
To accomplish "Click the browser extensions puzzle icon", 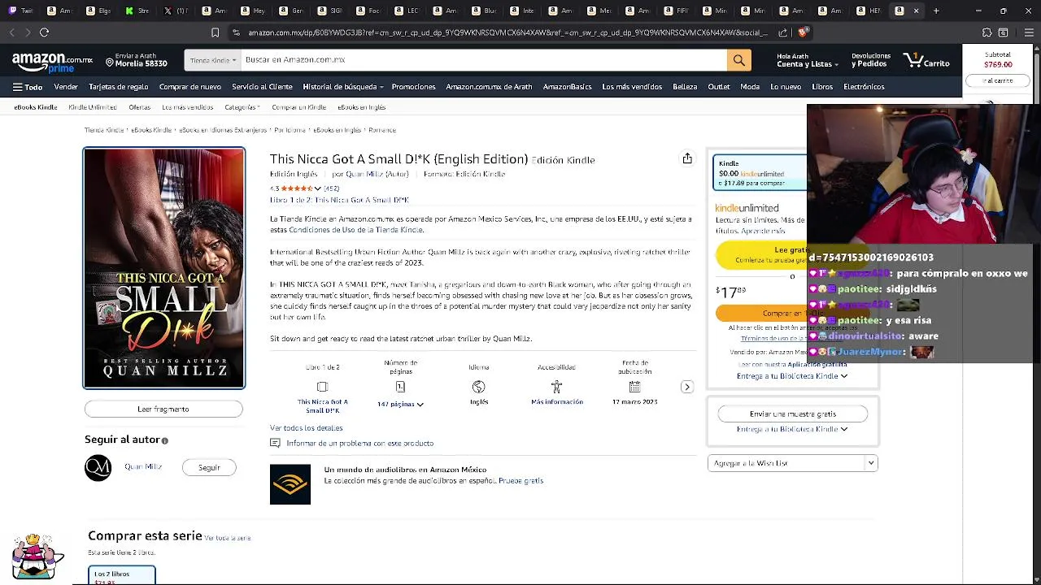I will point(987,32).
